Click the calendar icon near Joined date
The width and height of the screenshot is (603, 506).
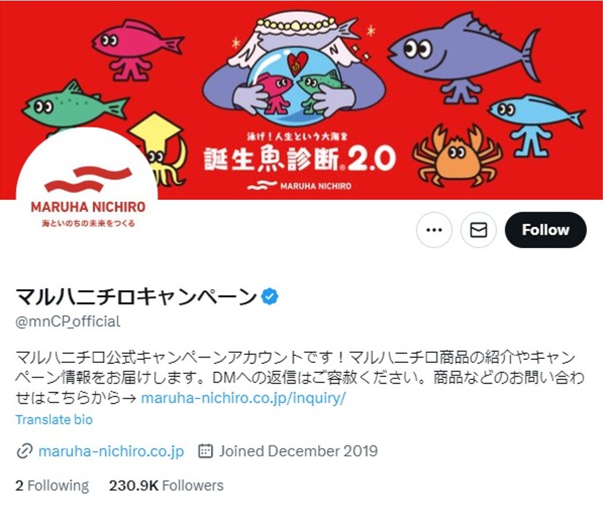coord(205,451)
